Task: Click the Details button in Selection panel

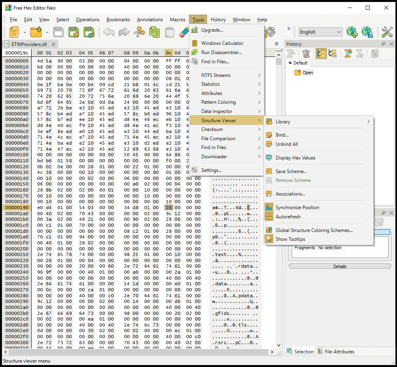Action: coord(339,266)
